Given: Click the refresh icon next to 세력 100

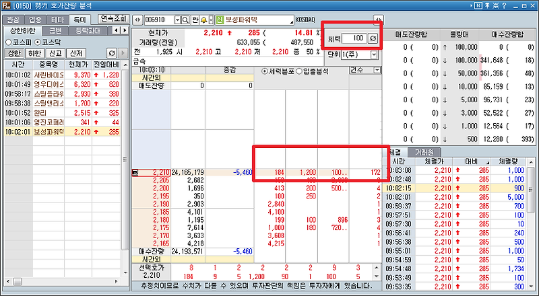Looking at the screenshot, I should click(x=373, y=38).
